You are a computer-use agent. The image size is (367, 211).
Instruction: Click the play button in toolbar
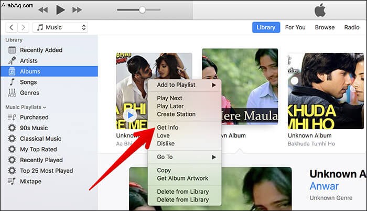coord(60,10)
